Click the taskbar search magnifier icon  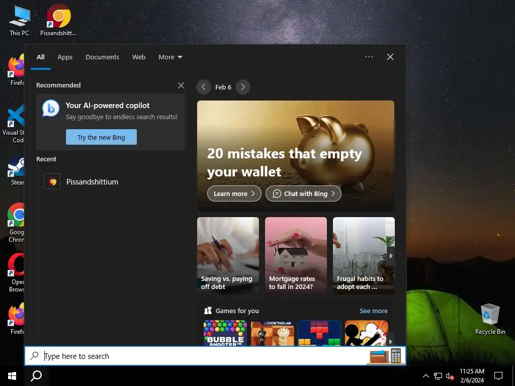coord(36,376)
